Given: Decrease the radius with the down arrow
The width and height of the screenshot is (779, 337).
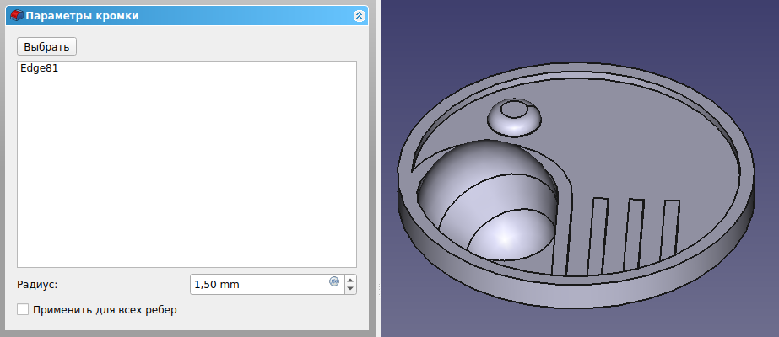Looking at the screenshot, I should click(351, 289).
